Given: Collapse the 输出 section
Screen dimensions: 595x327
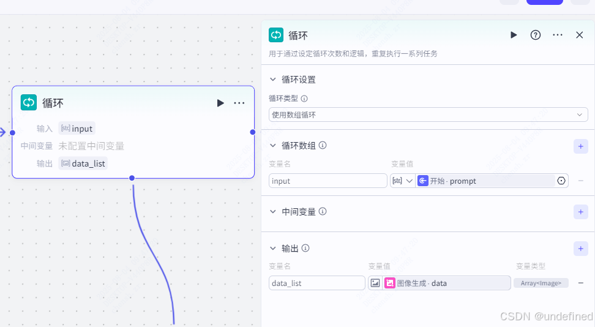Looking at the screenshot, I should (x=272, y=249).
